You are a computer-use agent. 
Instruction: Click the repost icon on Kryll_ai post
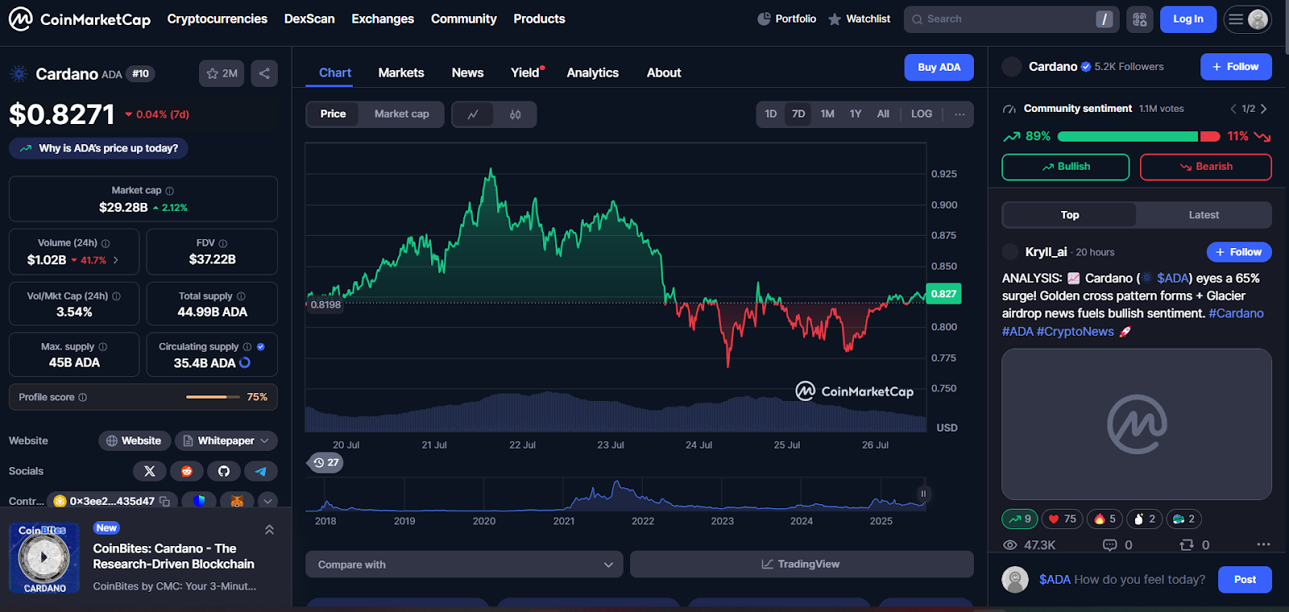pyautogui.click(x=1187, y=545)
